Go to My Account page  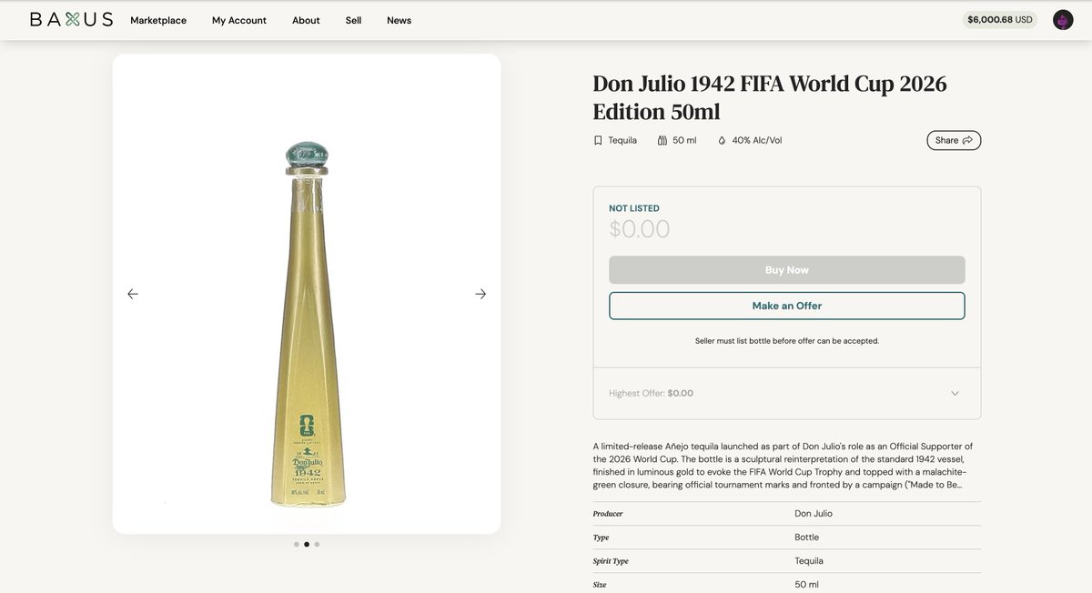(239, 20)
